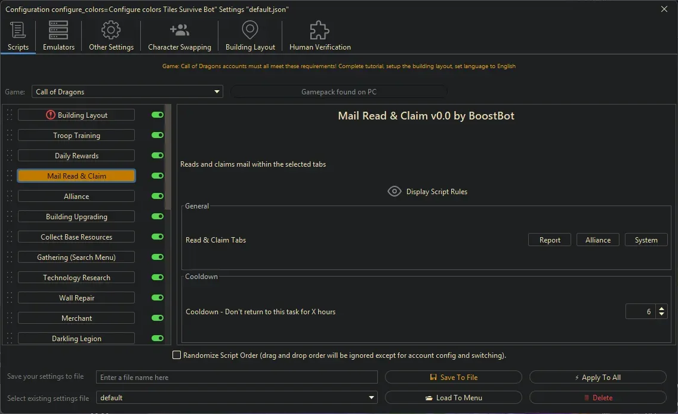Click the Human Verification puzzle icon
This screenshot has width=678, height=414.
319,30
